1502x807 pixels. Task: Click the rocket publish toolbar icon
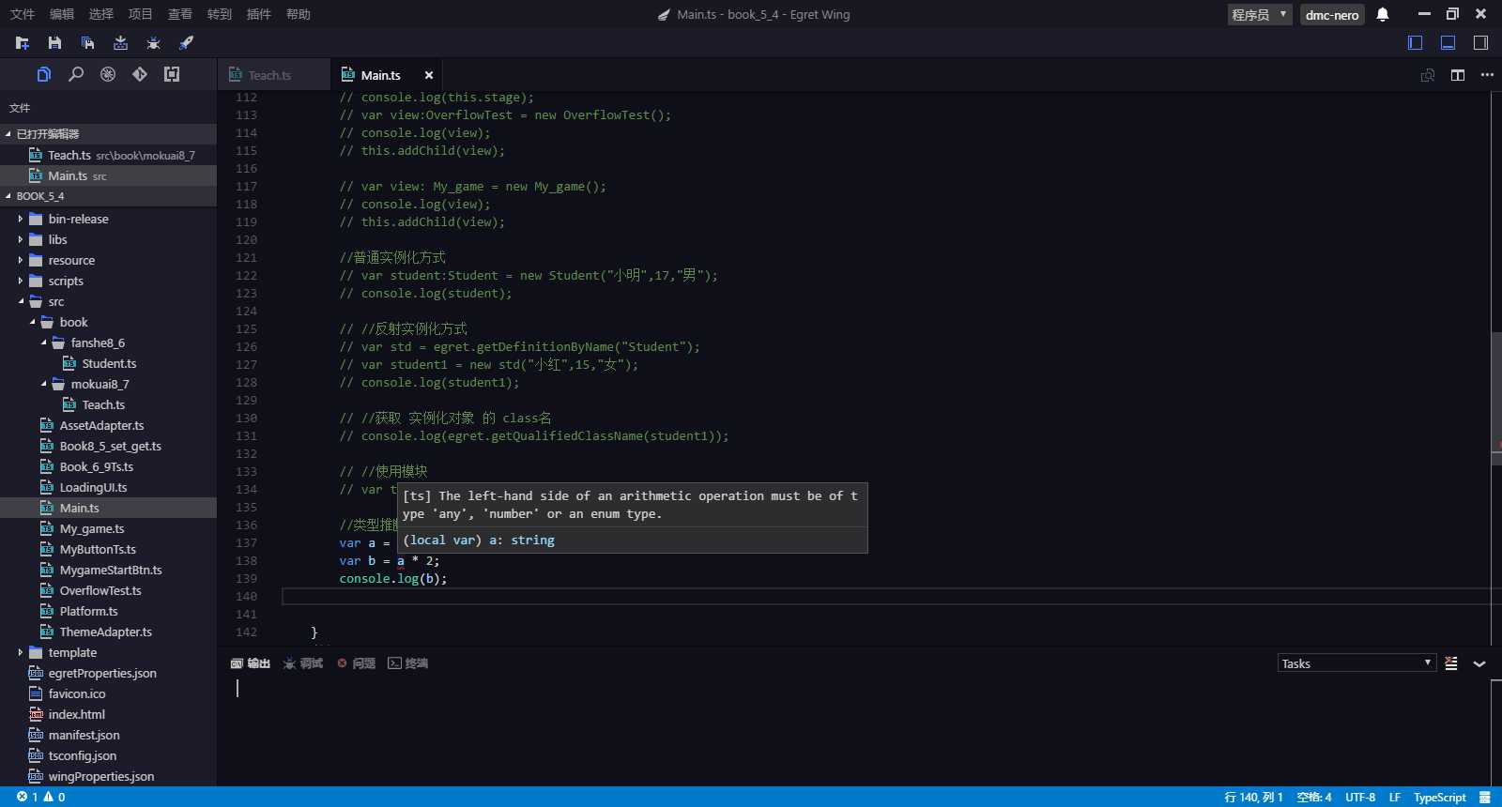pos(186,43)
